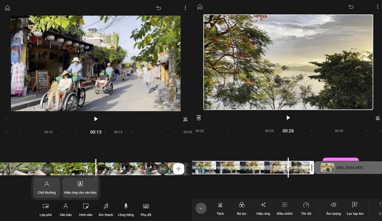Viewport: 382px width, 221px height.
Task: Delete selected clip with trash icon
Action: click(x=199, y=118)
